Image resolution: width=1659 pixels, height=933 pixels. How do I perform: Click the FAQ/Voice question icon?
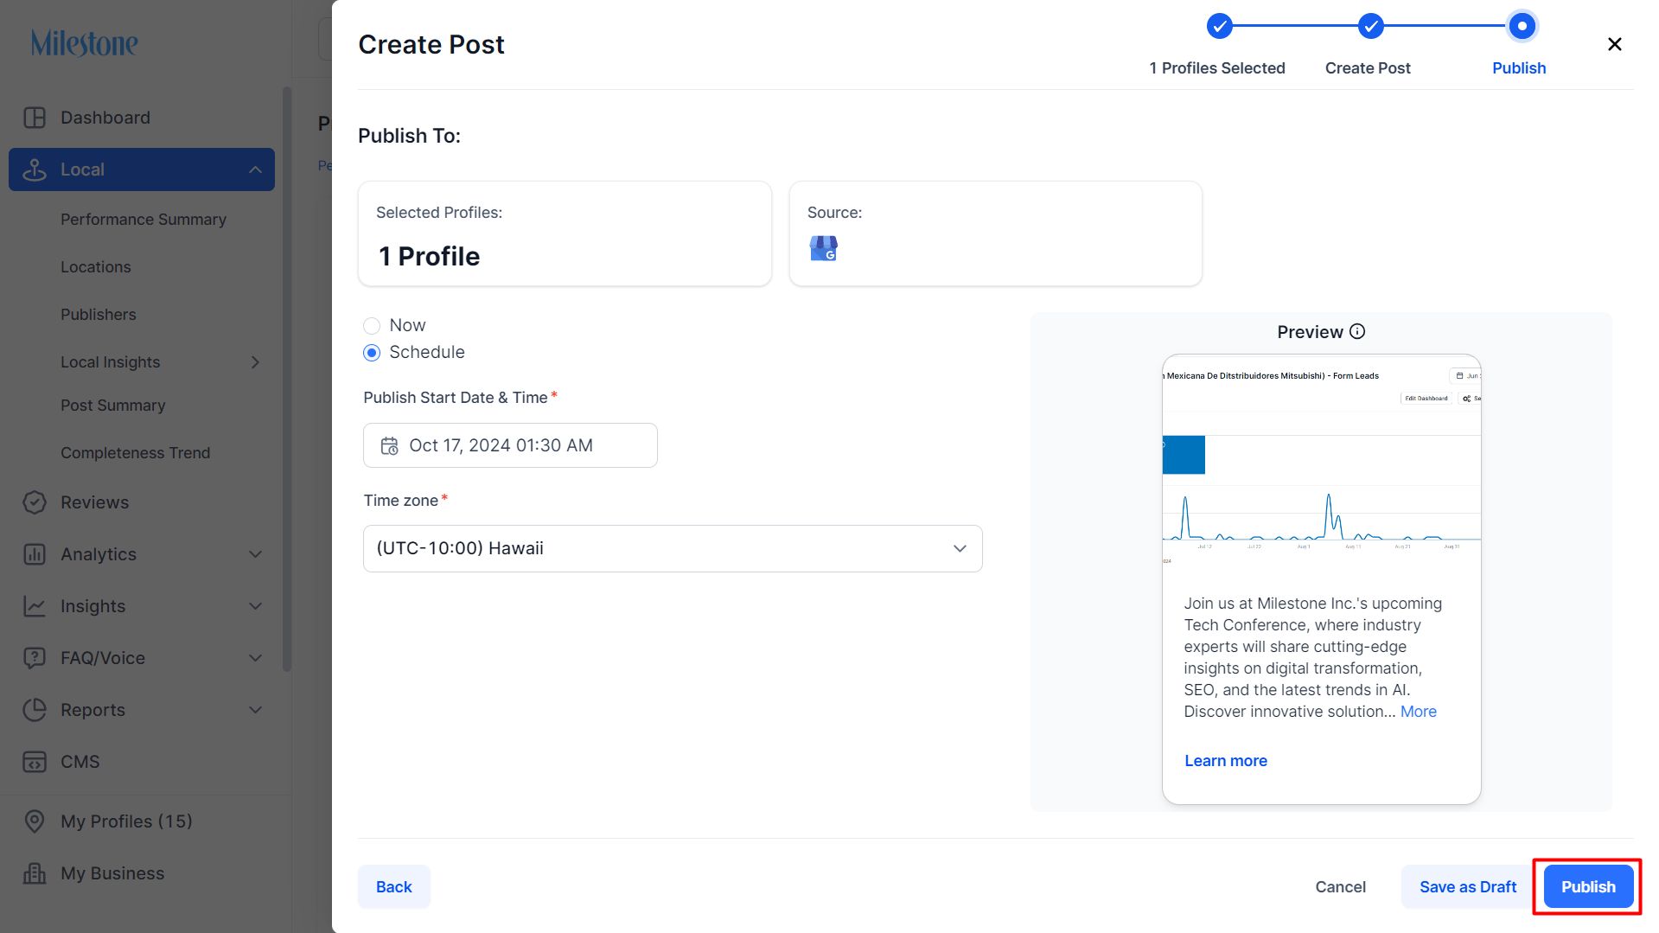(x=35, y=658)
